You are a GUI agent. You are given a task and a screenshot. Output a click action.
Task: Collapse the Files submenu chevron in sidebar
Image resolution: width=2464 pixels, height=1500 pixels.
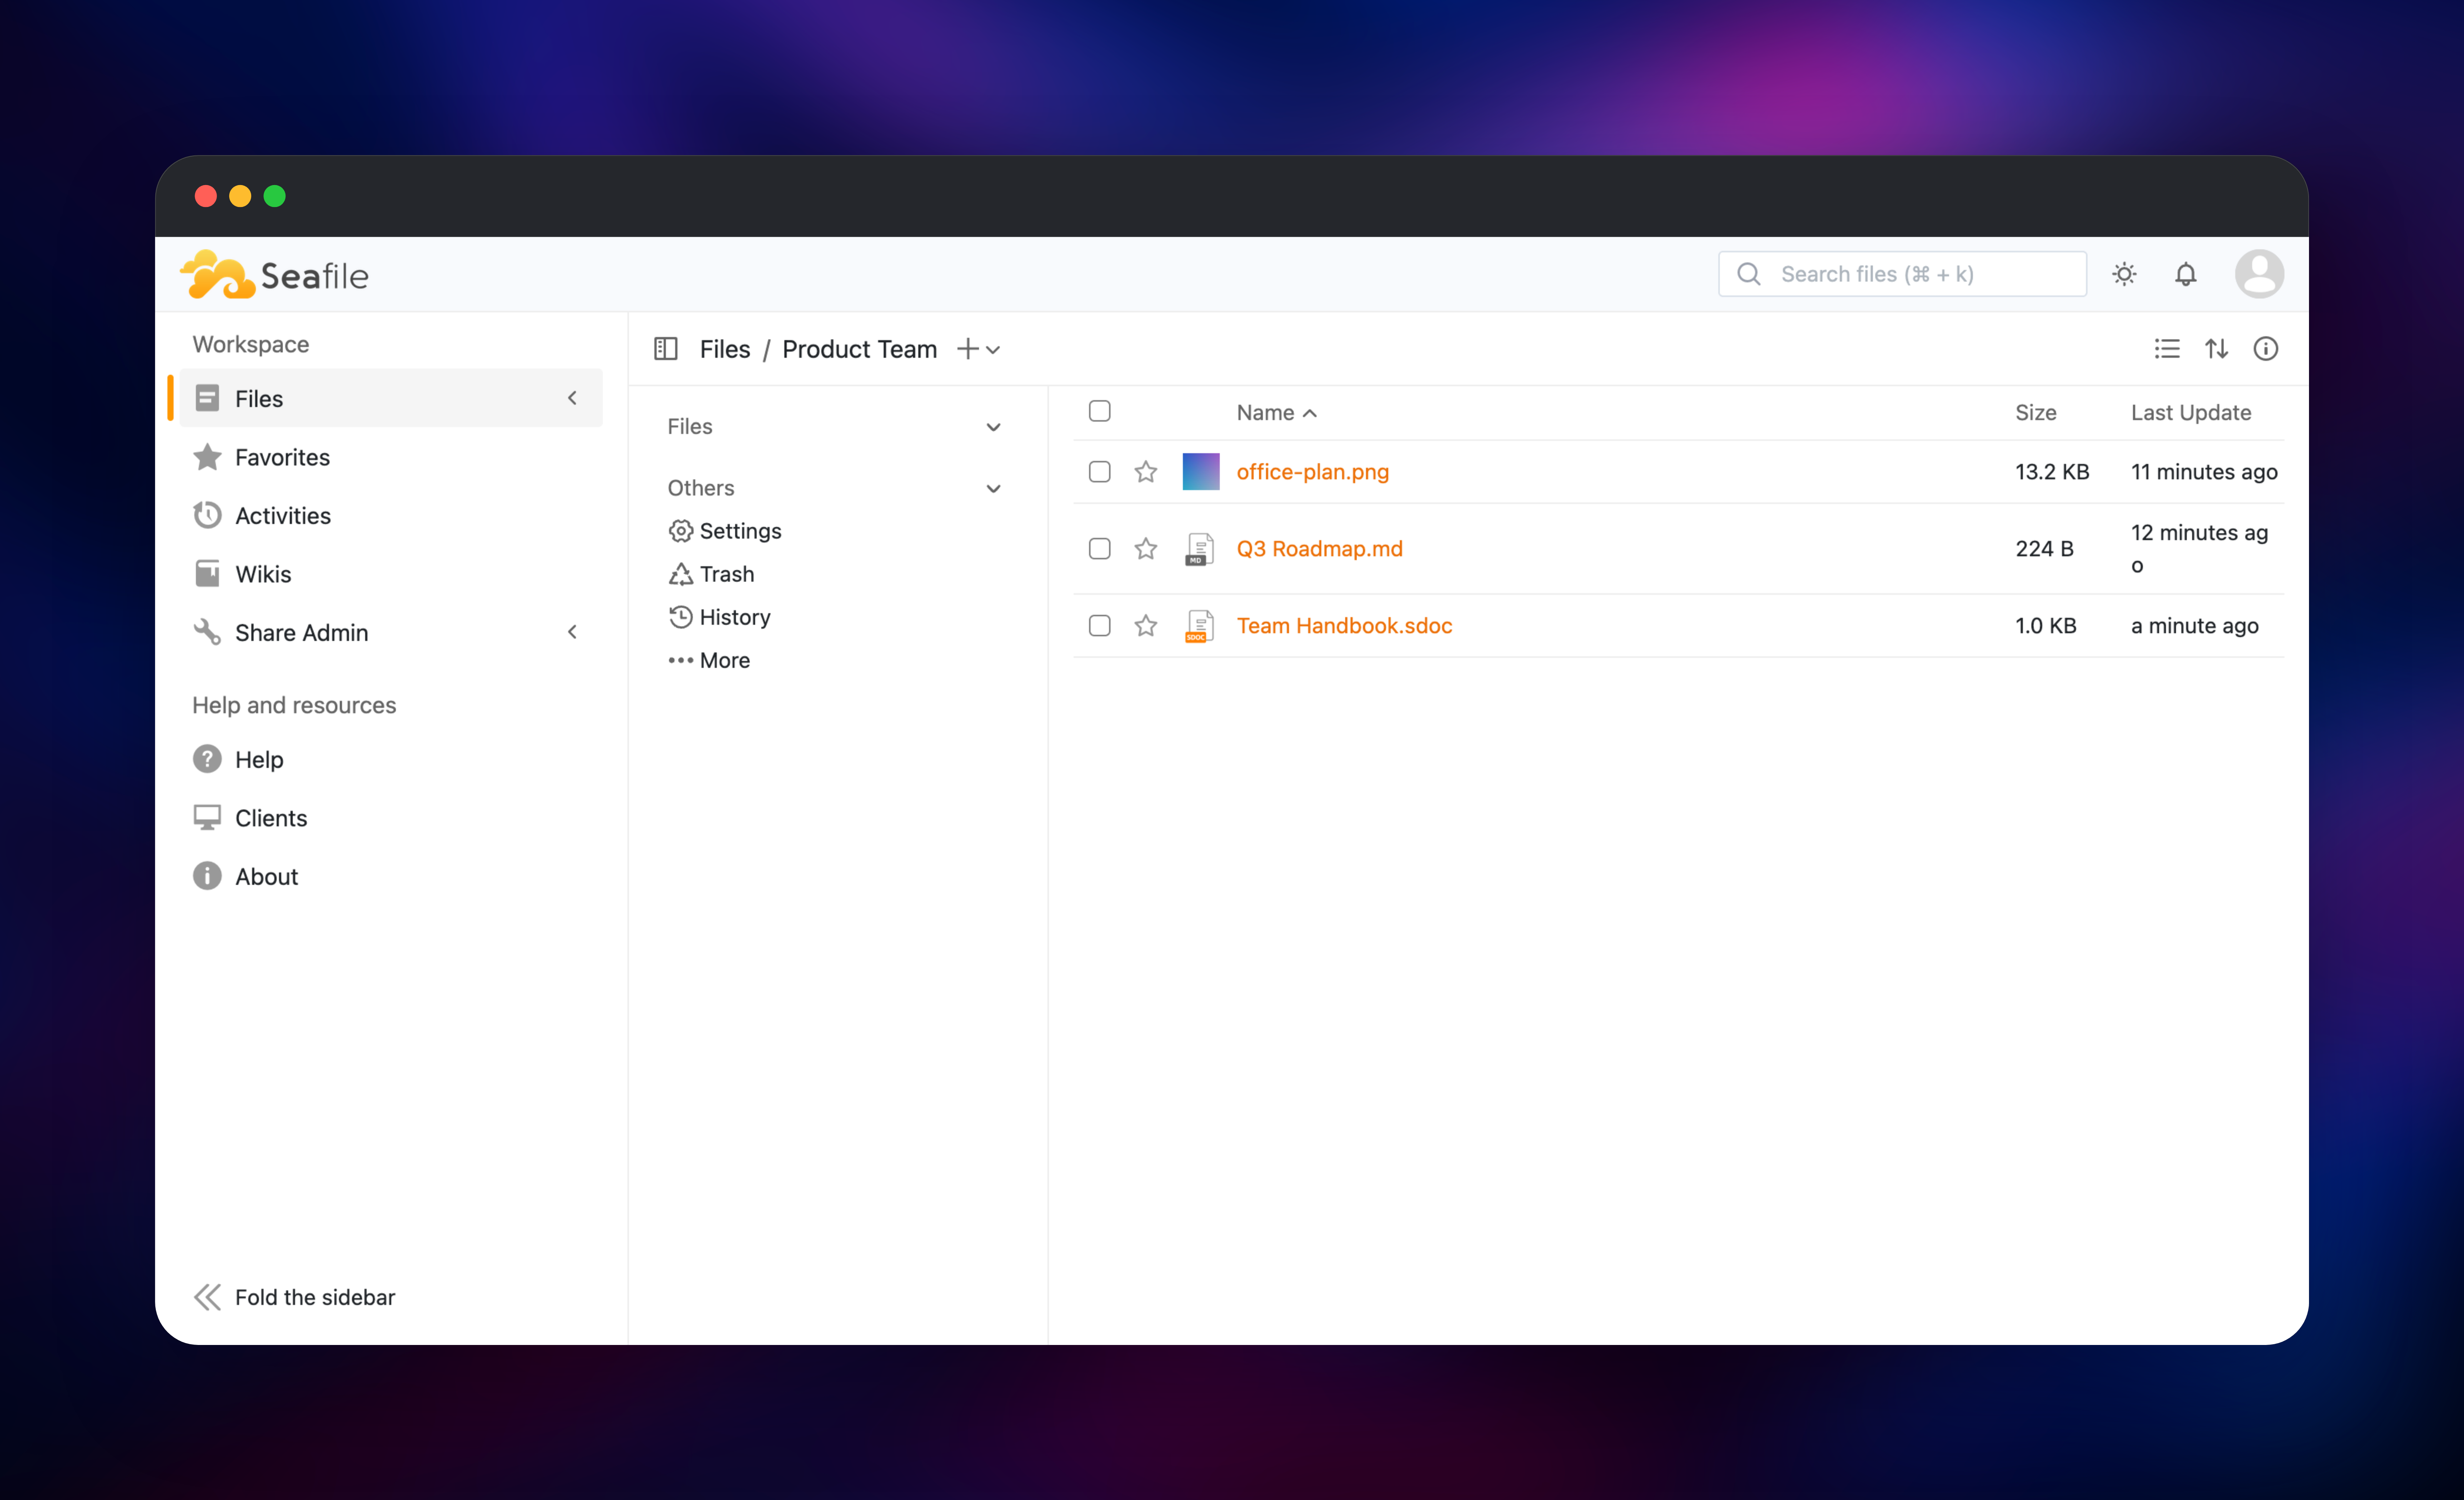click(572, 398)
